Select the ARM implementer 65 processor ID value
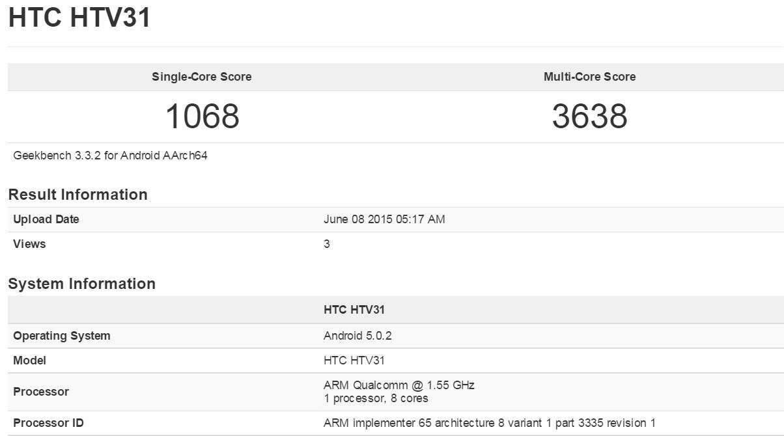This screenshot has height=436, width=784. (x=490, y=423)
